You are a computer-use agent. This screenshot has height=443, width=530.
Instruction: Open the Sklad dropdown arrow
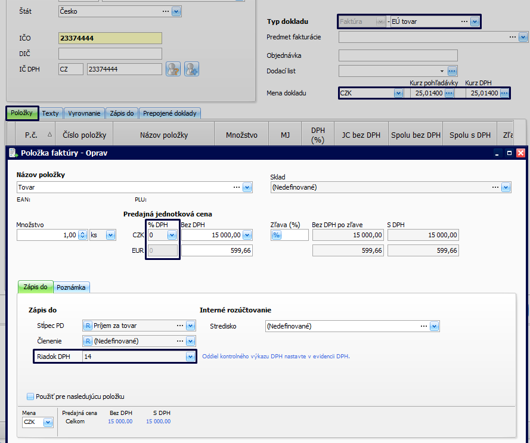[x=506, y=187]
